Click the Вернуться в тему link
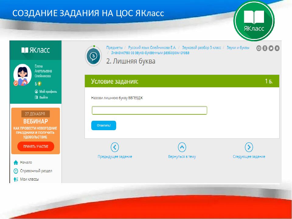The width and height of the screenshot is (292, 219). click(x=182, y=157)
